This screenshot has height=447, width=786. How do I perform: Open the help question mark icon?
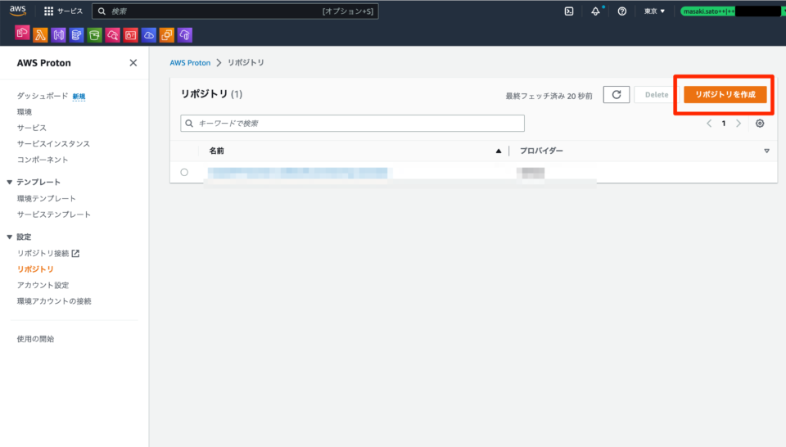point(622,11)
